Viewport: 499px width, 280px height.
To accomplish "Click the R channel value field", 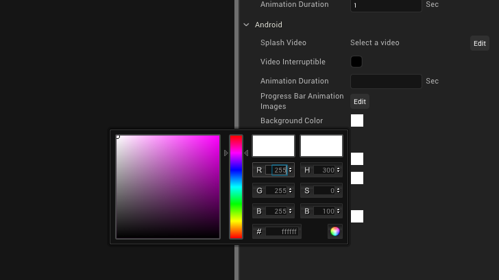I will click(x=276, y=170).
